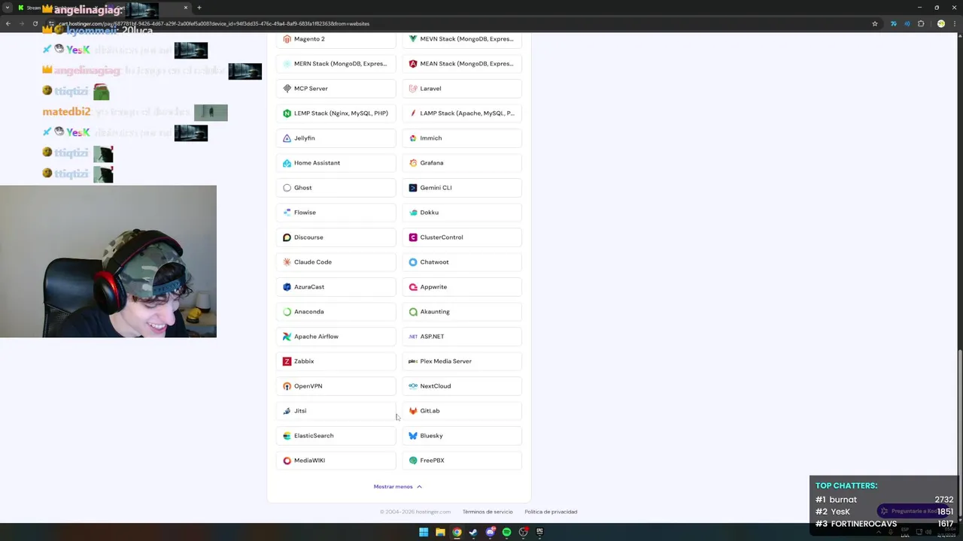Open Términos de servicio link

point(488,512)
